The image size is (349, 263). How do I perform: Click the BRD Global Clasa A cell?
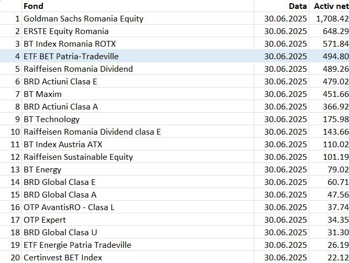coord(138,194)
